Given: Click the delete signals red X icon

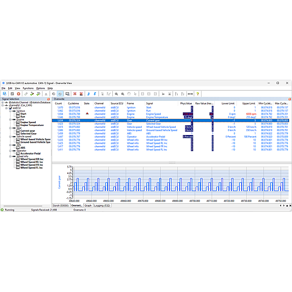Looking at the screenshot, I should tap(75, 94).
